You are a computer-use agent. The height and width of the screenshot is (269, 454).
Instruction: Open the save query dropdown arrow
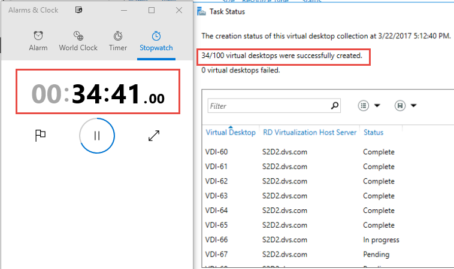[413, 106]
